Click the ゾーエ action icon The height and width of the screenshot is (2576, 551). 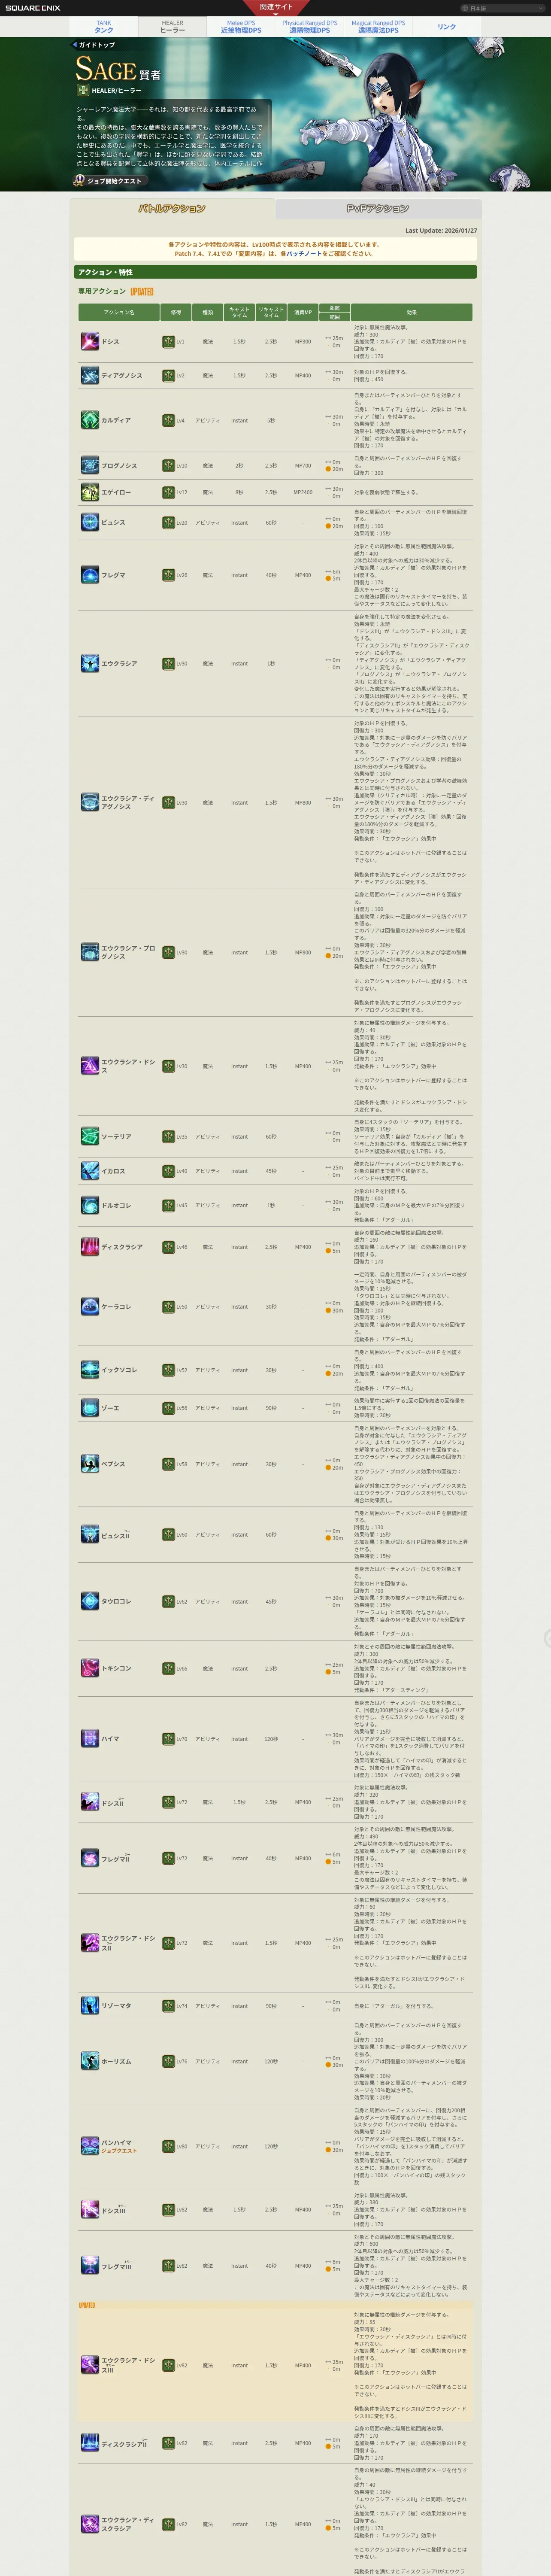[90, 1408]
